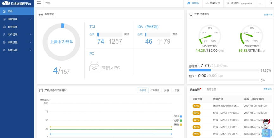
Task: Switch chart to 月度 range
Action: click(166, 90)
